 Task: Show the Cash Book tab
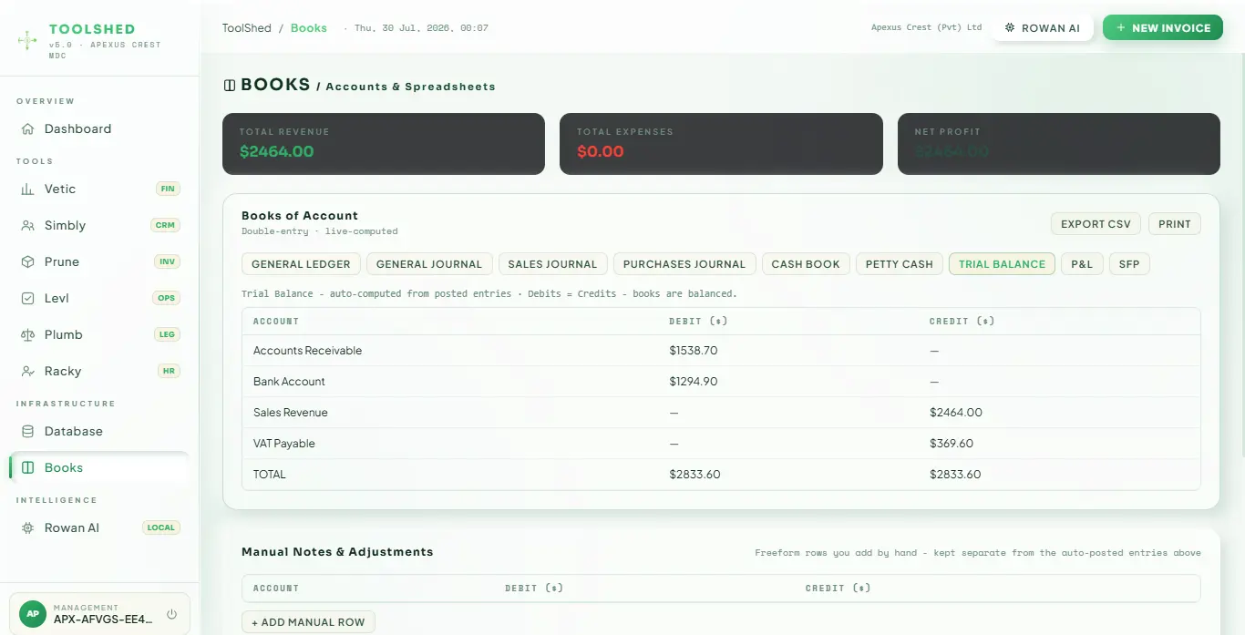click(x=806, y=264)
